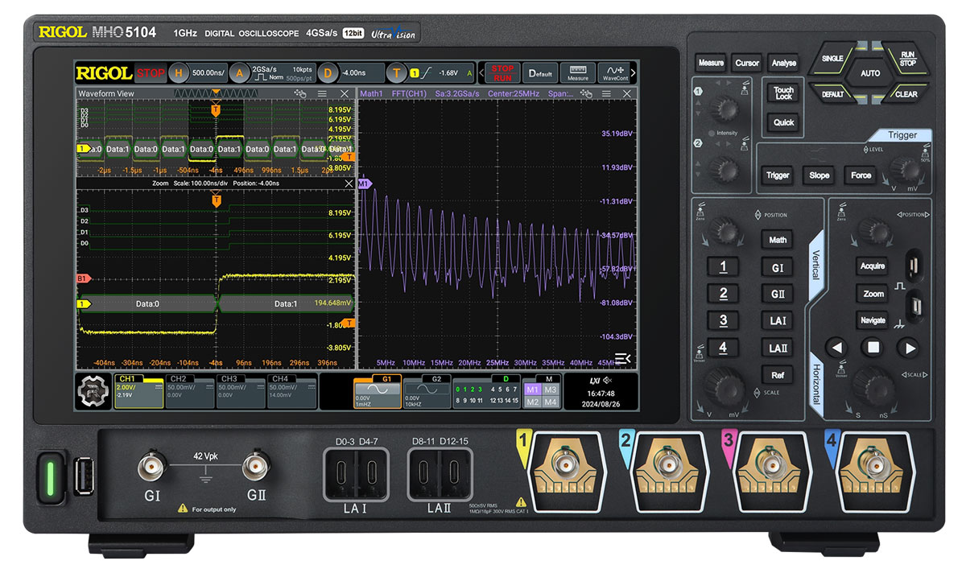This screenshot has width=966, height=569.
Task: Toggle the on-screen STOP RUN button
Action: pos(502,73)
